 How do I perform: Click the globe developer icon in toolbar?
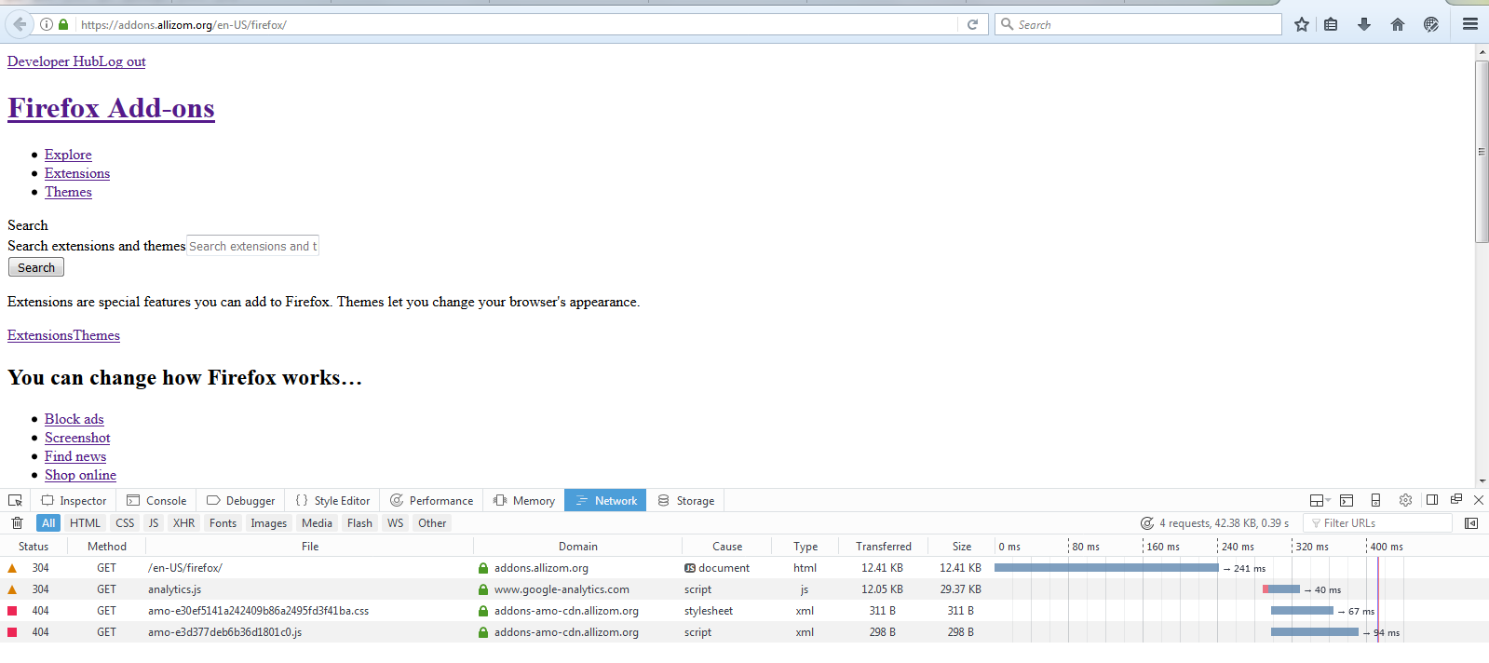tap(1431, 24)
